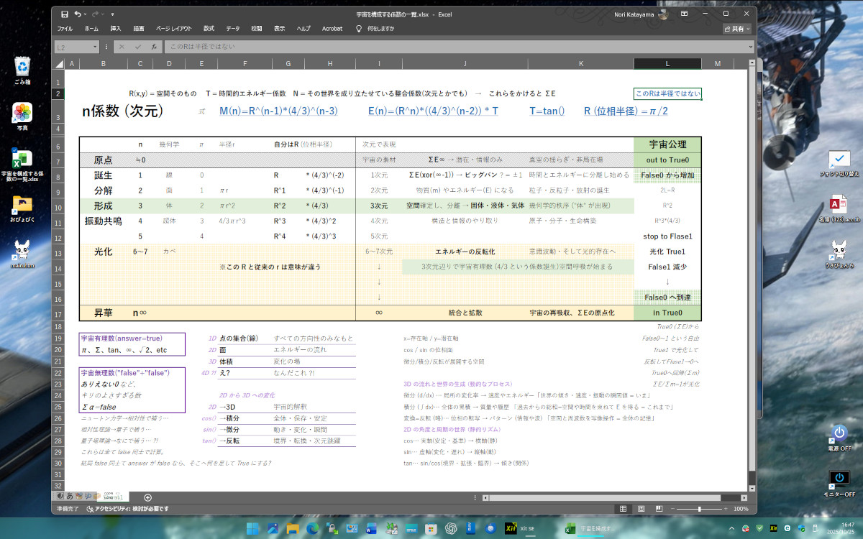
Task: Open ChatGPT from the taskbar
Action: click(x=451, y=528)
